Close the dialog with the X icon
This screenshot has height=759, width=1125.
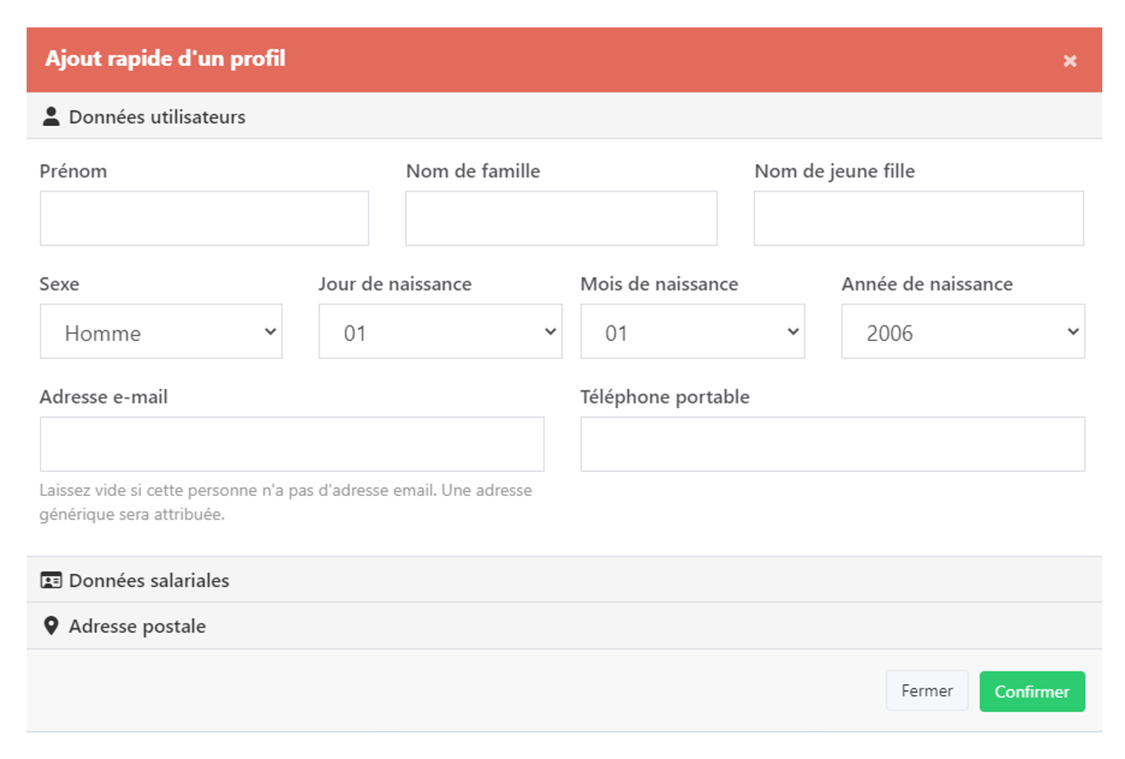1069,61
